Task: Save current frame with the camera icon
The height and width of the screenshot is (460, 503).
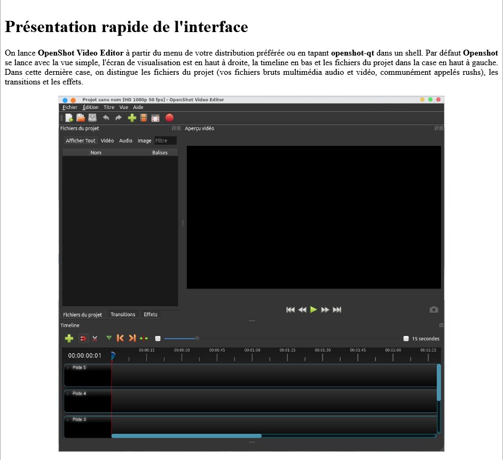Action: (434, 309)
